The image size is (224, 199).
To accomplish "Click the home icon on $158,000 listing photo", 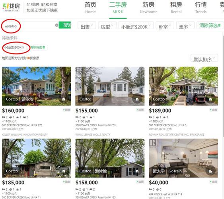I will tap(137, 171).
